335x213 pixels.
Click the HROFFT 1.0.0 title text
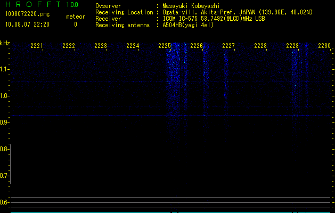click(42, 4)
